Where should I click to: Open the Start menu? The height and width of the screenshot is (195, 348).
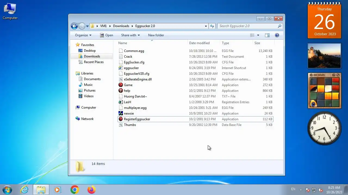[7, 190]
